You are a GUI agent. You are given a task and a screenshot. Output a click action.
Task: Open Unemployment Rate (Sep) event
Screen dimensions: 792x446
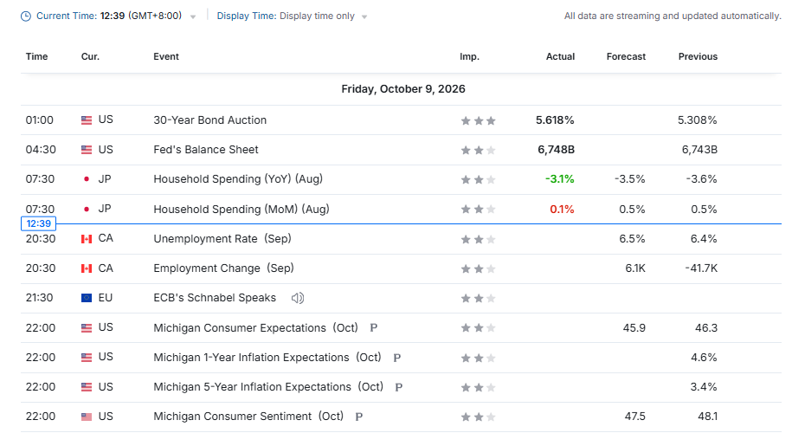click(x=222, y=238)
